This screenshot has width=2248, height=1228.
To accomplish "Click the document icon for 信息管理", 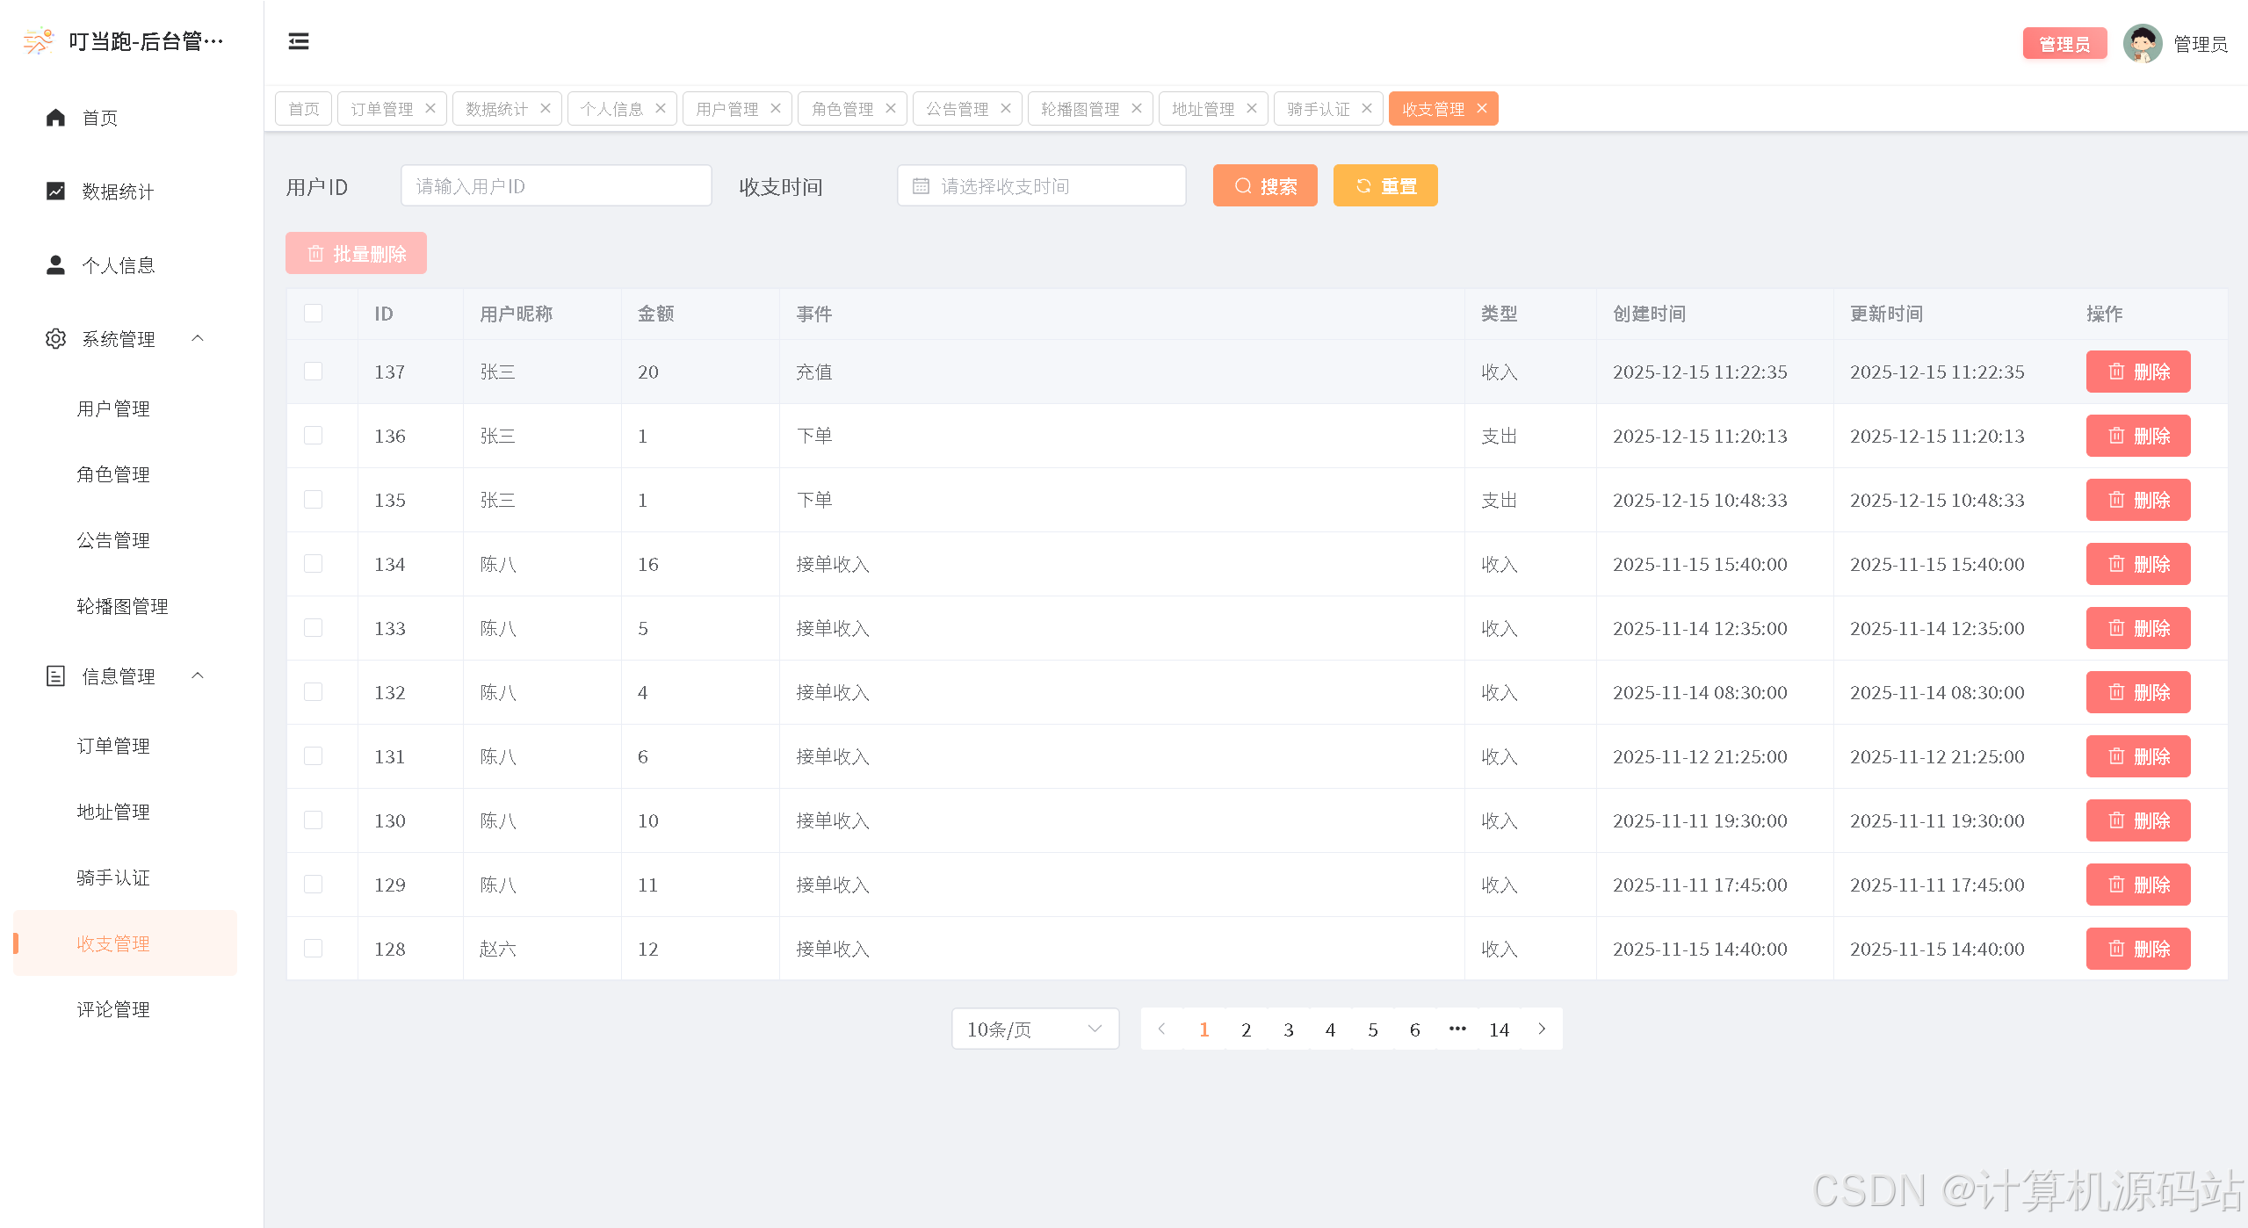I will tap(55, 676).
